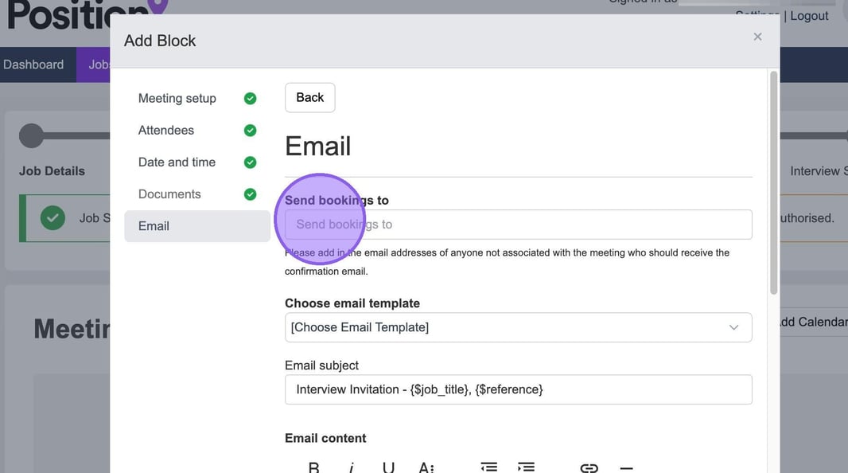This screenshot has width=848, height=473.
Task: Insert link in email content
Action: pyautogui.click(x=589, y=467)
